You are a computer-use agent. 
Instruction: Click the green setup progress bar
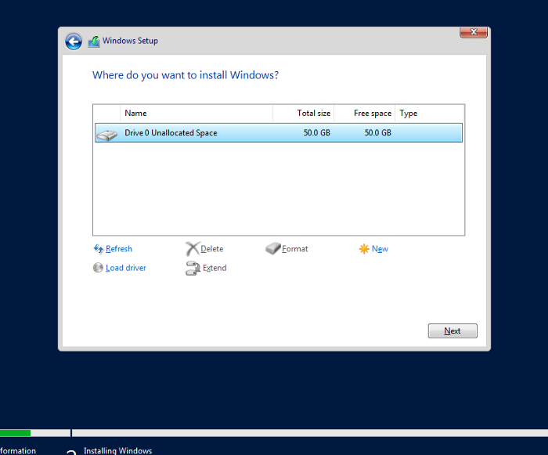click(16, 433)
